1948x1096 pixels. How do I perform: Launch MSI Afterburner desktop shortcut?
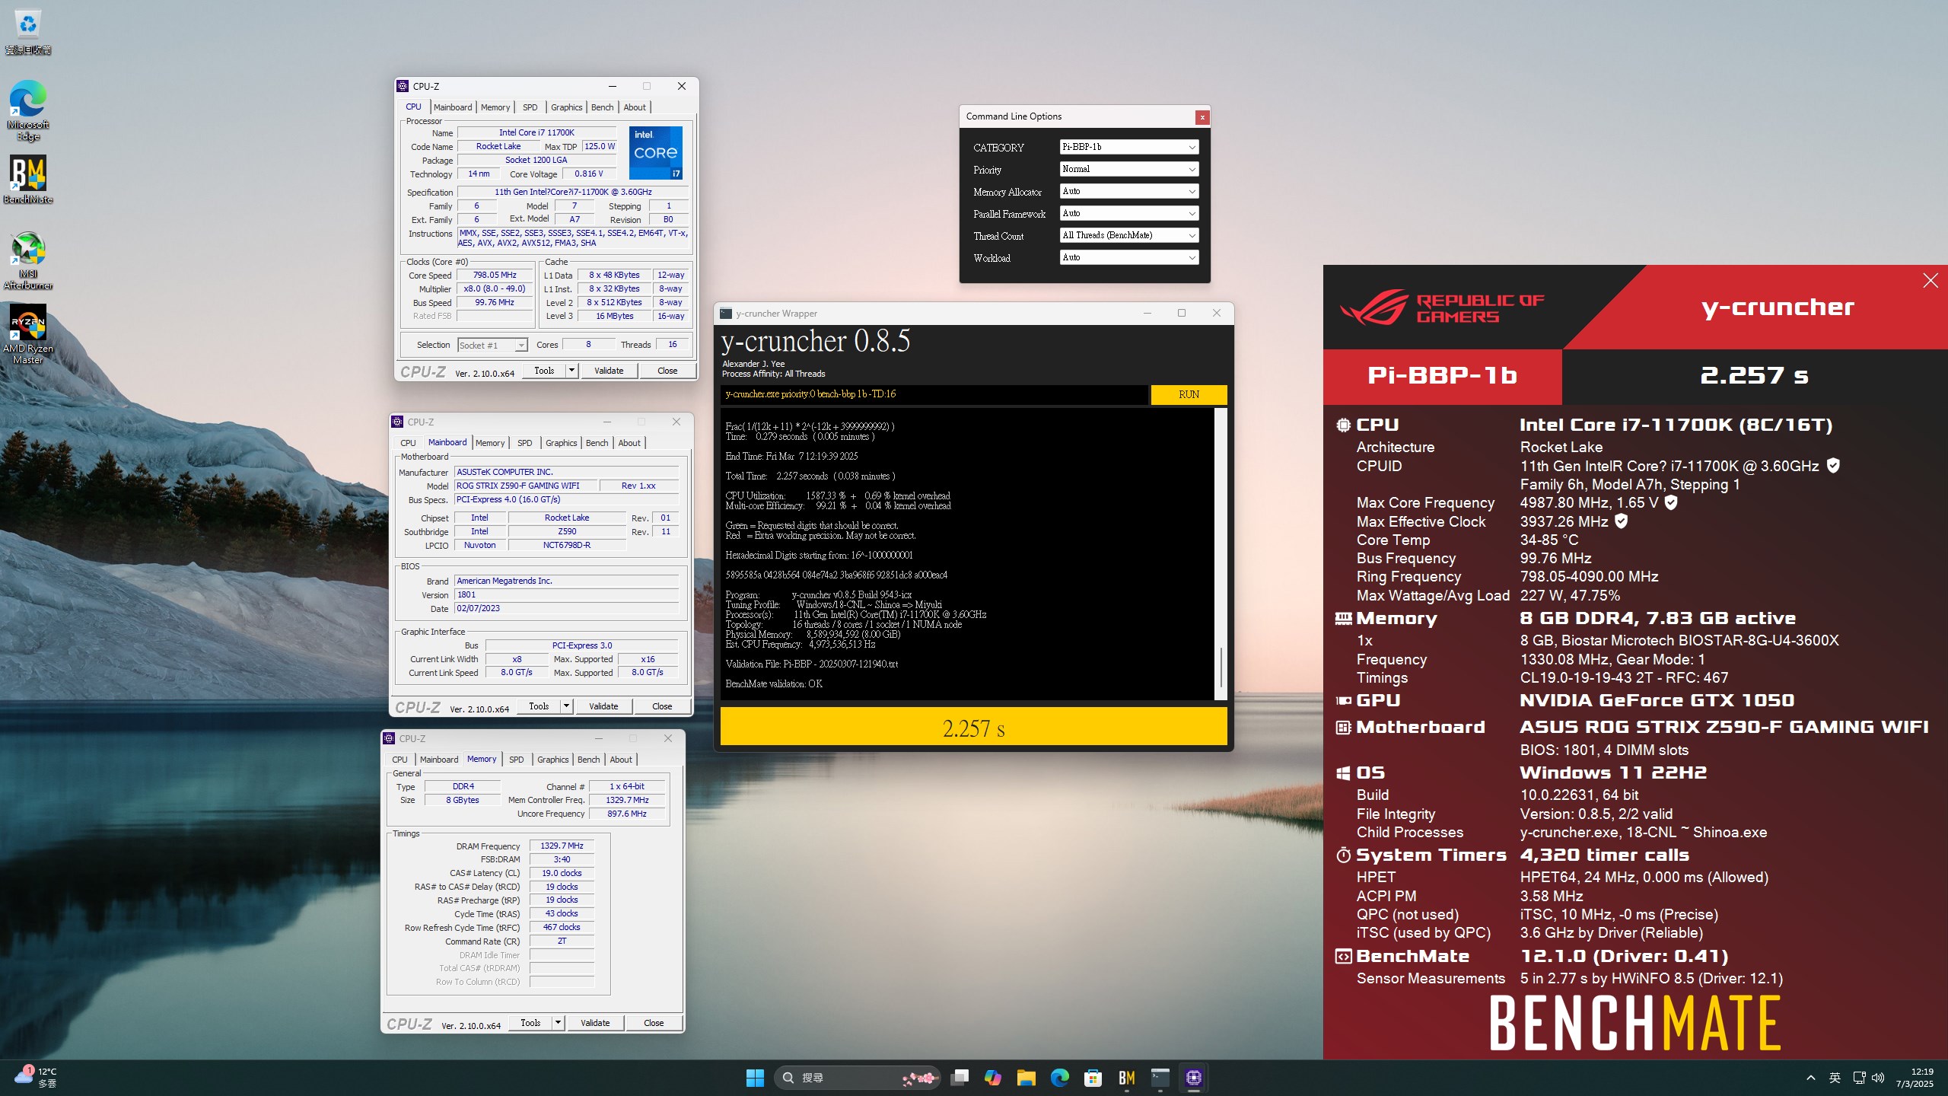28,260
